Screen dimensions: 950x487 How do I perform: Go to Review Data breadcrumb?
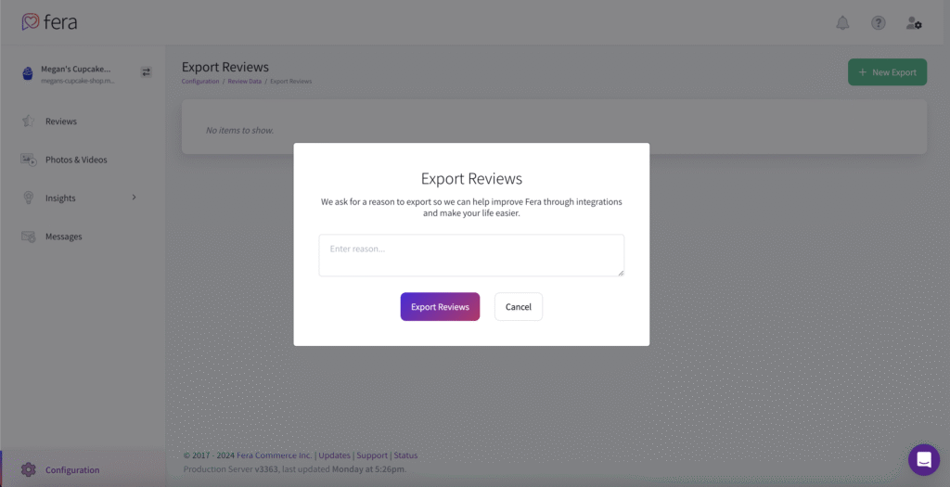(x=244, y=82)
